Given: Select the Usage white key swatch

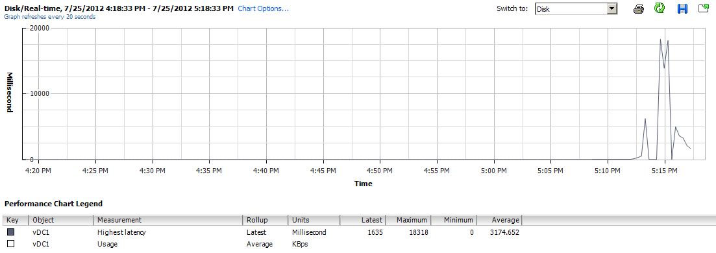Looking at the screenshot, I should [x=10, y=244].
